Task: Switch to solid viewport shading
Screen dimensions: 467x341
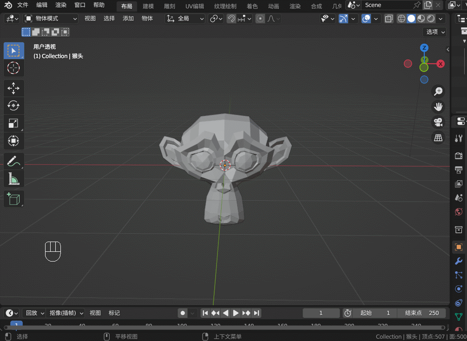Action: click(411, 19)
